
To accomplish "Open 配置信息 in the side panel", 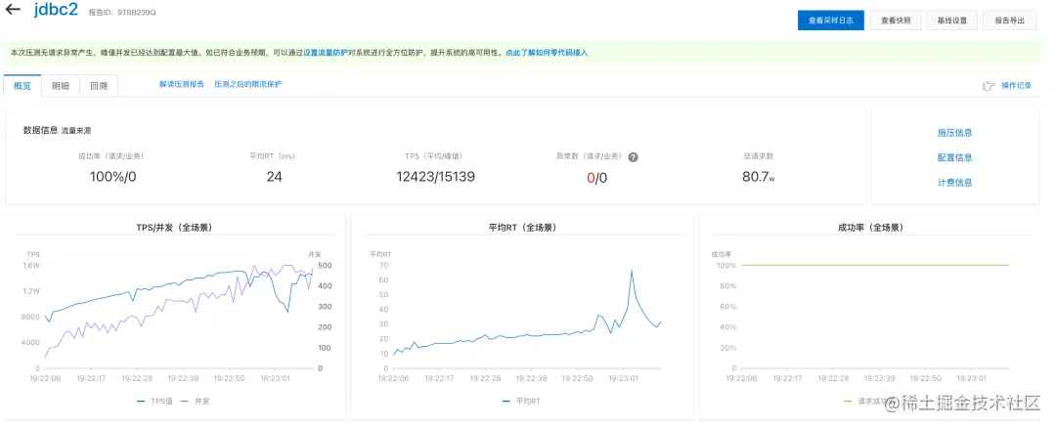I will 954,157.
